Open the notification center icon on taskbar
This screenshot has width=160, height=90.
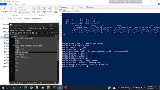(156, 88)
